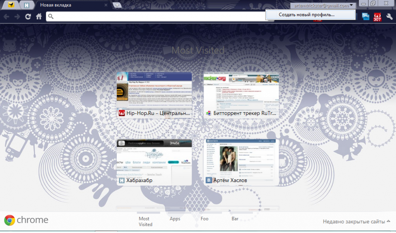The height and width of the screenshot is (233, 396).
Task: Click the forward navigation arrow
Action: [17, 17]
